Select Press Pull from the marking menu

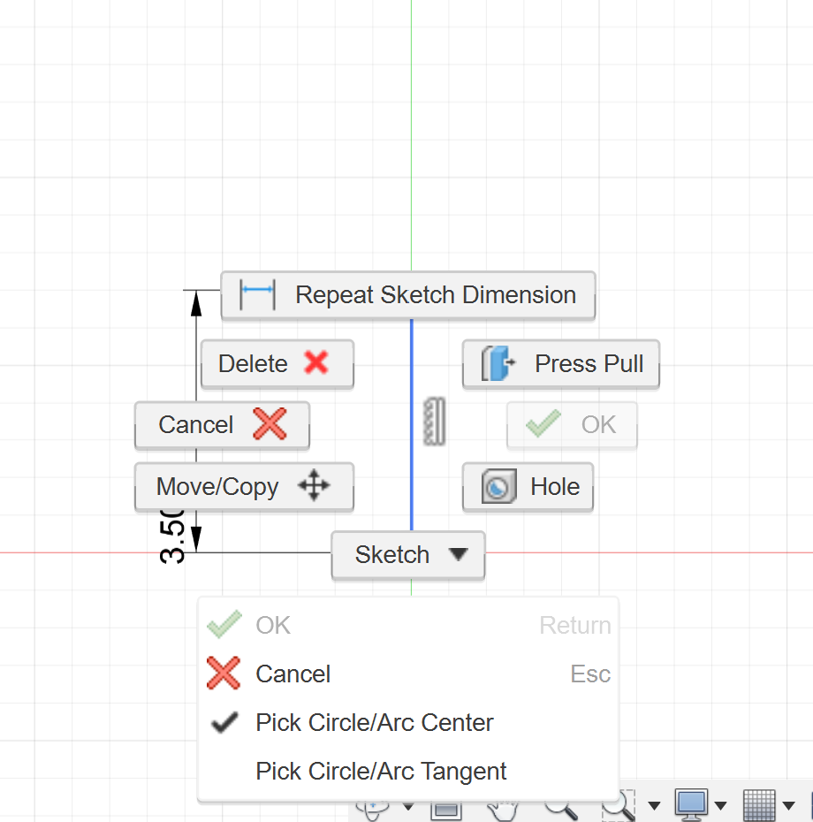(x=560, y=364)
